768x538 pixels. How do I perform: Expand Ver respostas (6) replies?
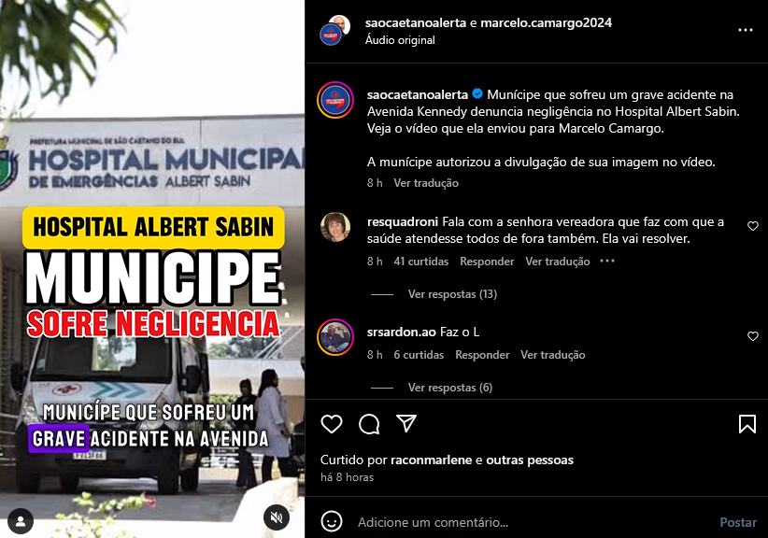[450, 388]
